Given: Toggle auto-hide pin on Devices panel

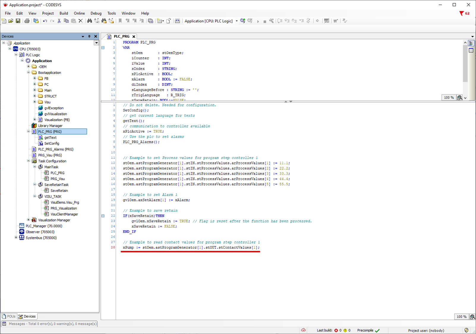Looking at the screenshot, I should pos(89,36).
